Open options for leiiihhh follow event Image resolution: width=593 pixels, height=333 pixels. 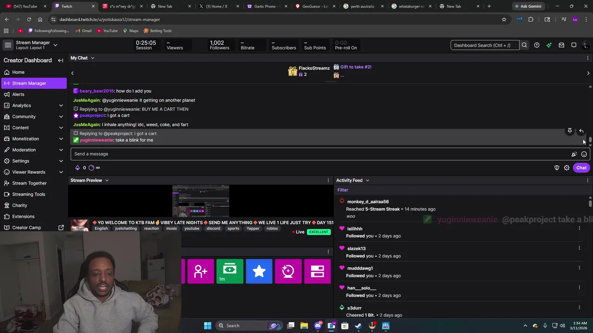(x=579, y=228)
